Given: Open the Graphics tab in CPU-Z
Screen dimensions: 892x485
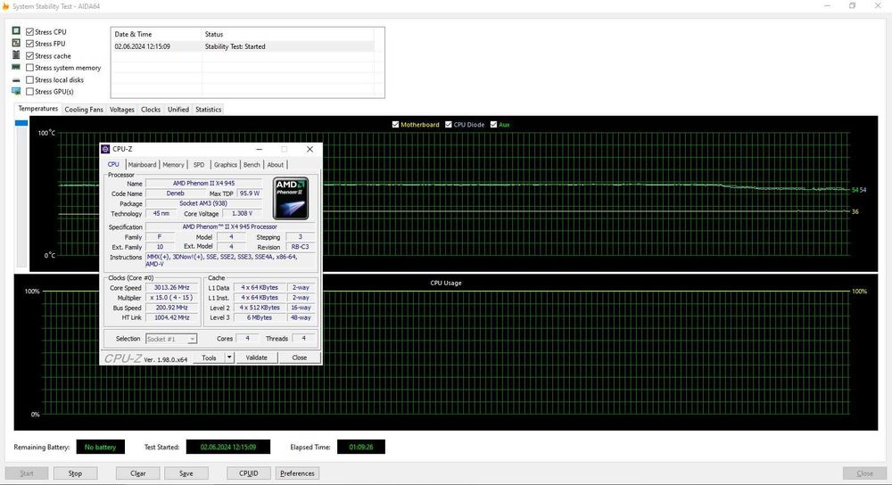Looking at the screenshot, I should click(226, 165).
